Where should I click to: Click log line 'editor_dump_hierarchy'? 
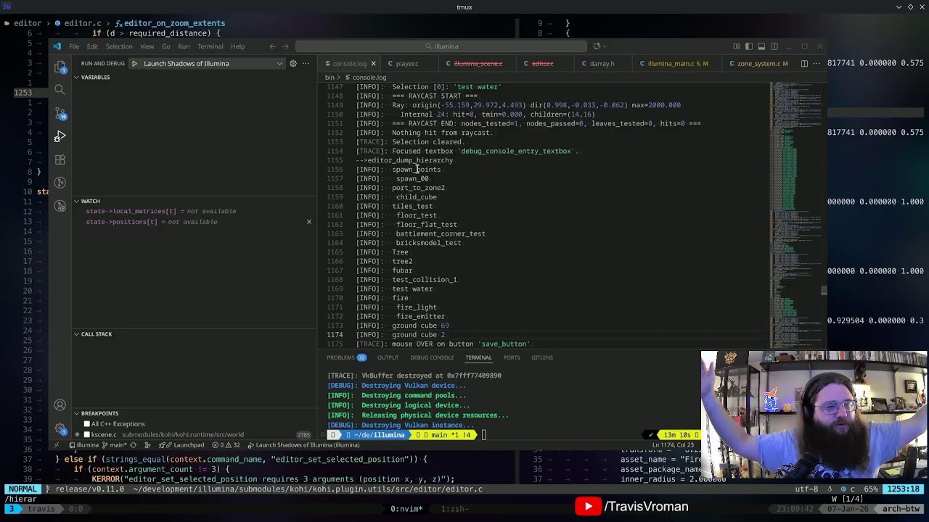tap(404, 160)
